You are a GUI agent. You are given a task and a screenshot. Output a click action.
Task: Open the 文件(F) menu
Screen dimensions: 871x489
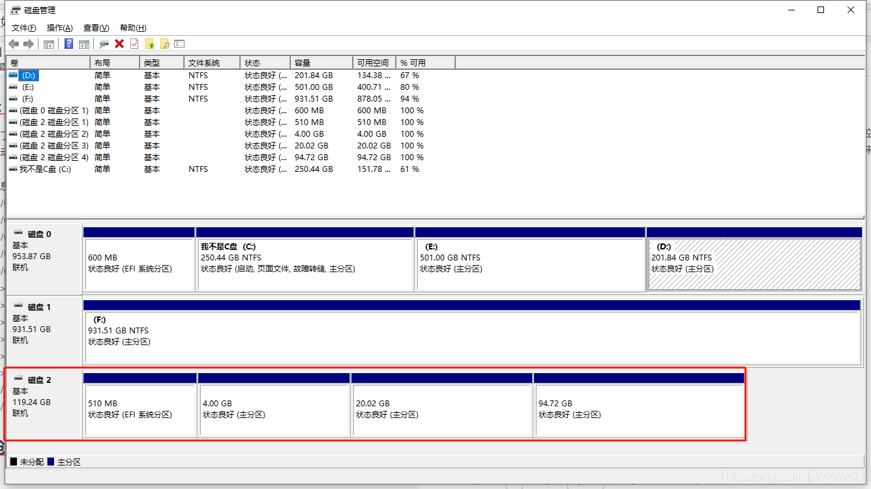pyautogui.click(x=24, y=28)
